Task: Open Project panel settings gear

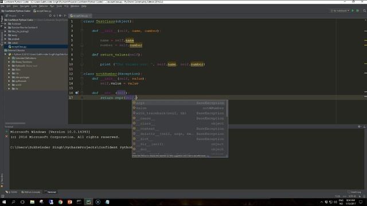Action: [60, 15]
